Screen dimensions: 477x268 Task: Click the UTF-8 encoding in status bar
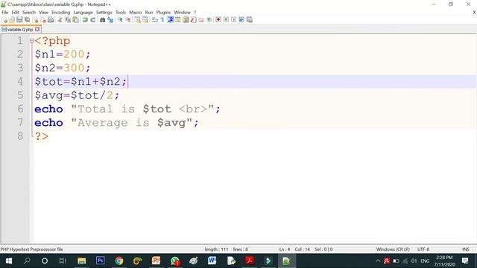[x=423, y=249]
